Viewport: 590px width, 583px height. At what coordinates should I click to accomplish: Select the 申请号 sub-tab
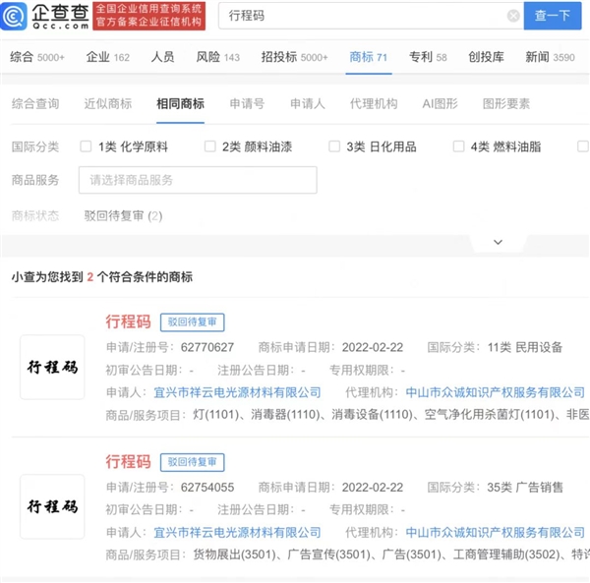pos(247,104)
